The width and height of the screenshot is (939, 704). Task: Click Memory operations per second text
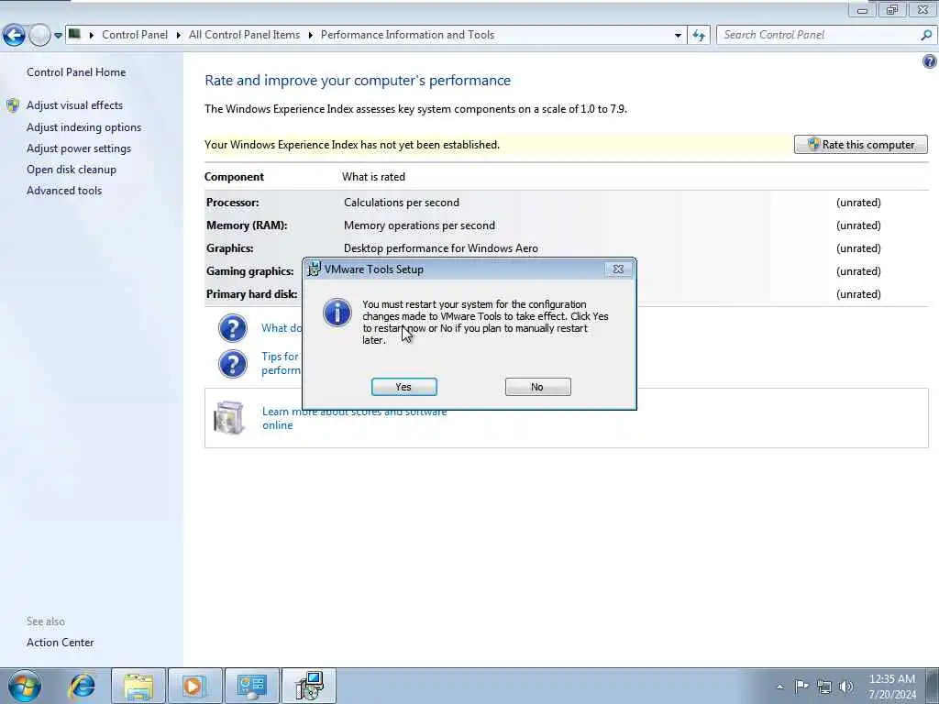tap(419, 225)
